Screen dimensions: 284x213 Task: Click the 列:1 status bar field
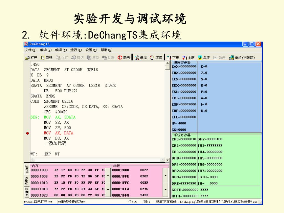(x=147, y=202)
